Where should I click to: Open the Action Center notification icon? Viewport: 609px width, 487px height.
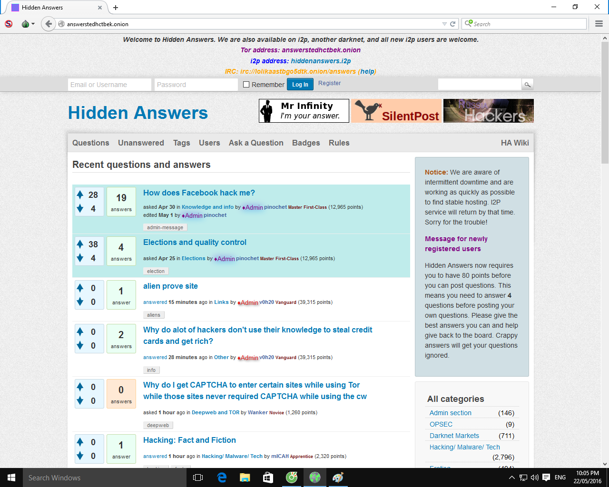pyautogui.click(x=546, y=477)
